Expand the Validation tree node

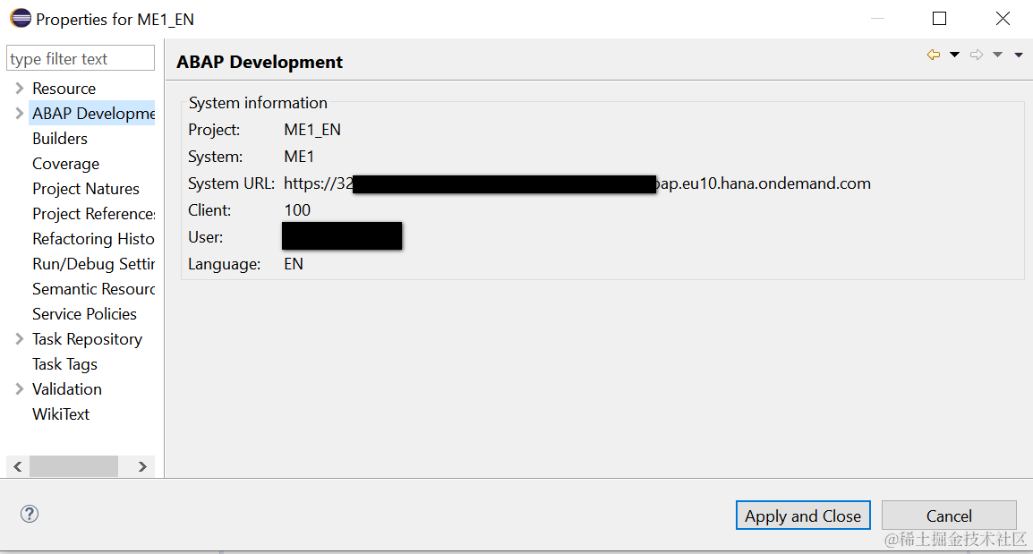(19, 388)
